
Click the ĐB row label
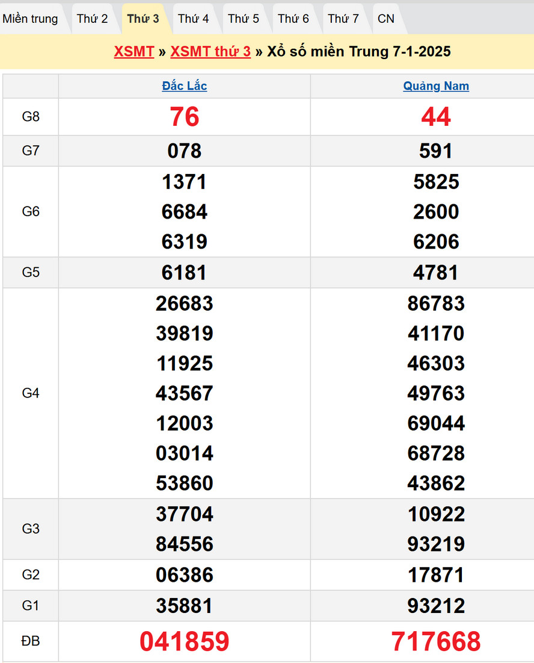click(31, 642)
